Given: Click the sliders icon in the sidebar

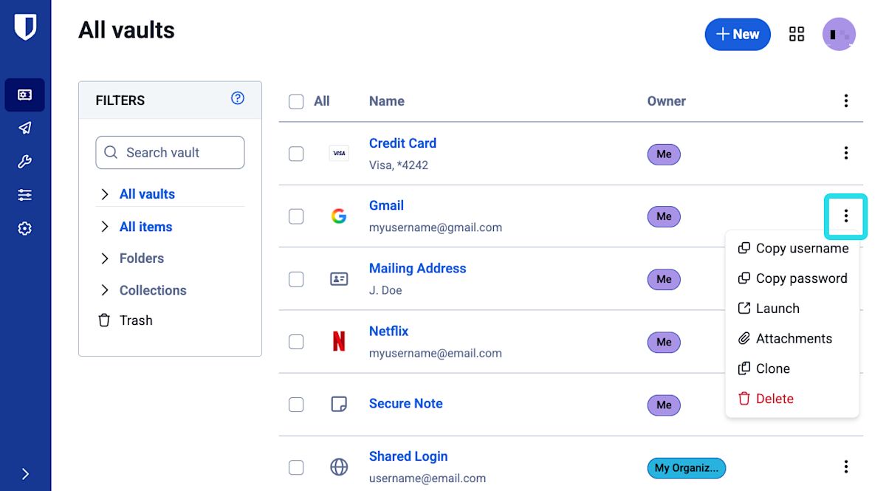Looking at the screenshot, I should click(25, 195).
